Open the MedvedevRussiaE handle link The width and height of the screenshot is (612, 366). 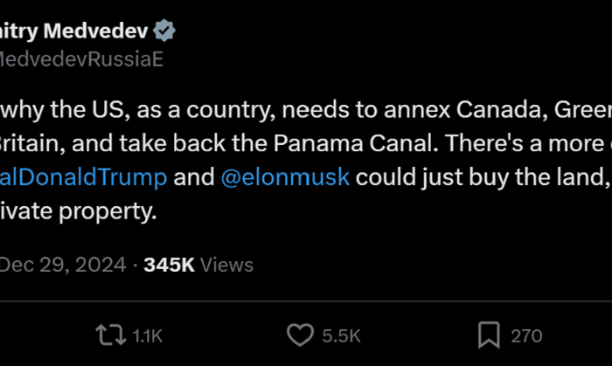point(81,59)
